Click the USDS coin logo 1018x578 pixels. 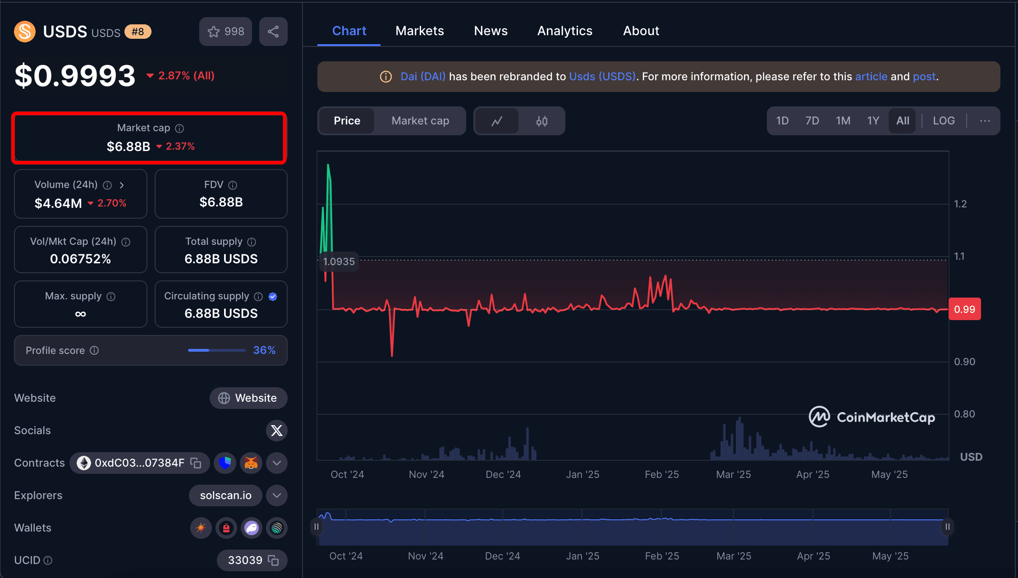point(25,32)
